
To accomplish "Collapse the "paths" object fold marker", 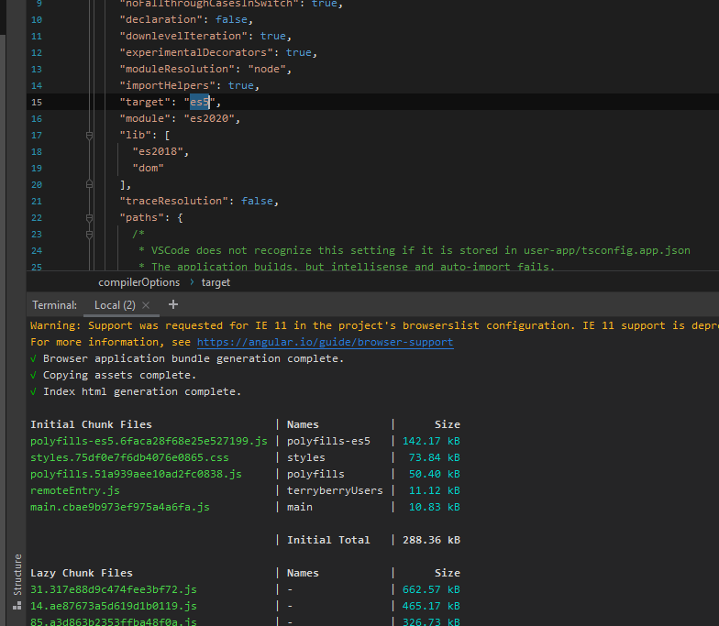I will 90,218.
